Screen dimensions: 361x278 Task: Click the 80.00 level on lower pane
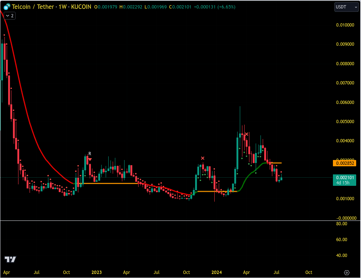coord(342,224)
